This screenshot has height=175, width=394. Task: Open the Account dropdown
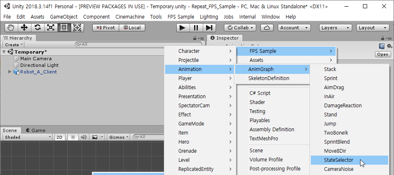pyautogui.click(x=294, y=28)
